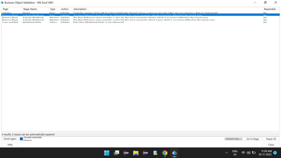This screenshot has width=281, height=158.
Task: Click the Related Help button
Action: pyautogui.click(x=233, y=139)
